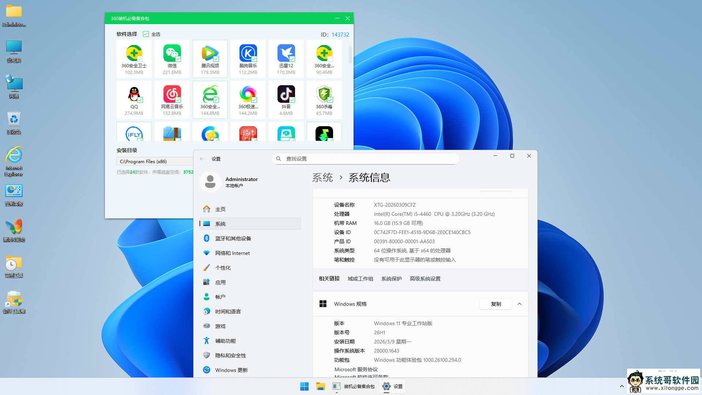Select the Kugou Music icon
This screenshot has width=702, height=395.
click(248, 53)
